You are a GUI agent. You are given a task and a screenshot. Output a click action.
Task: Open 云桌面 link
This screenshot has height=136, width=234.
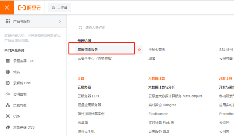tap(83, 122)
